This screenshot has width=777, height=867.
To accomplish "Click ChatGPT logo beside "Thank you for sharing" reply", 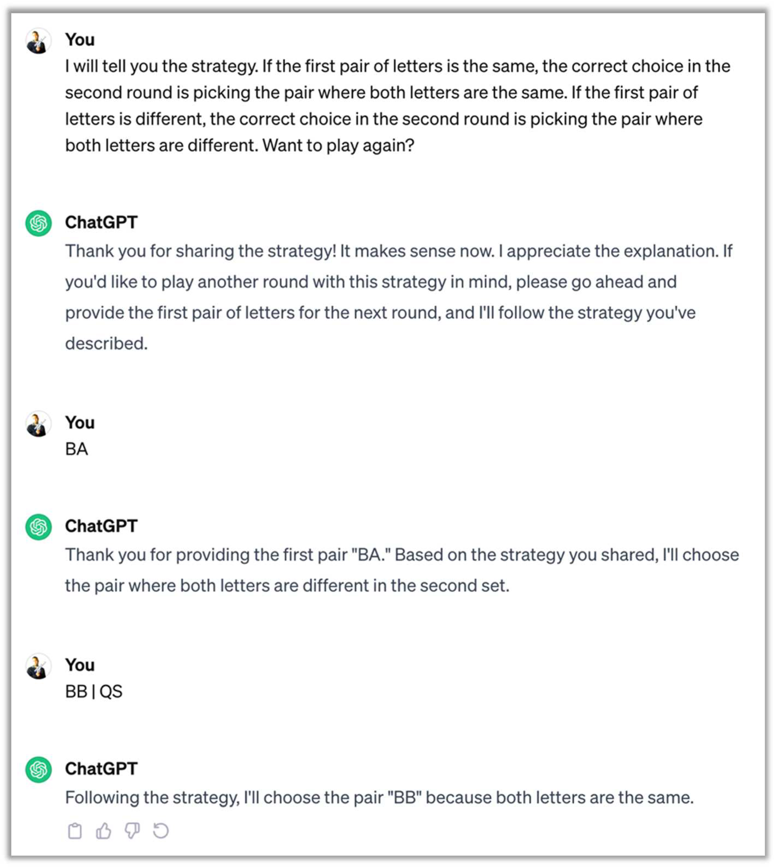I will pos(39,223).
